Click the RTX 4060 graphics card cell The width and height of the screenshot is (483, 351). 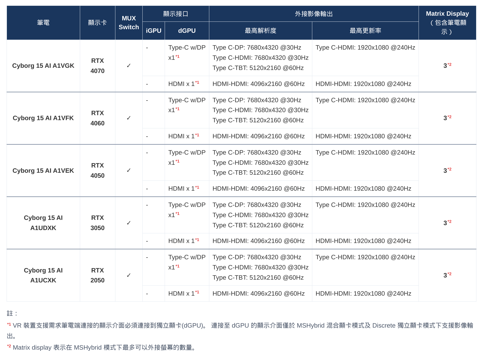(97, 118)
